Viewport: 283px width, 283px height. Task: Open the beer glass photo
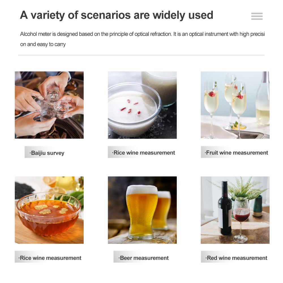click(142, 210)
